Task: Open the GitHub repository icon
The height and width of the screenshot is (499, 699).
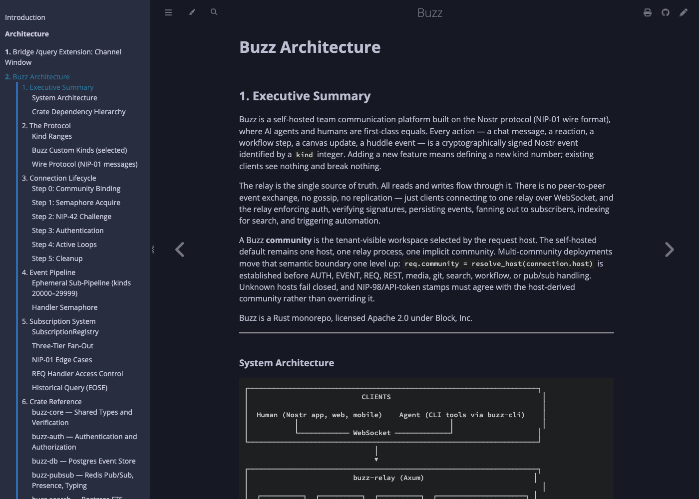Action: (x=666, y=12)
